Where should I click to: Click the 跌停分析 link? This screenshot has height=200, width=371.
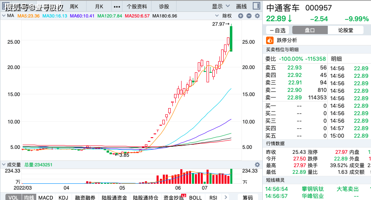287,40
